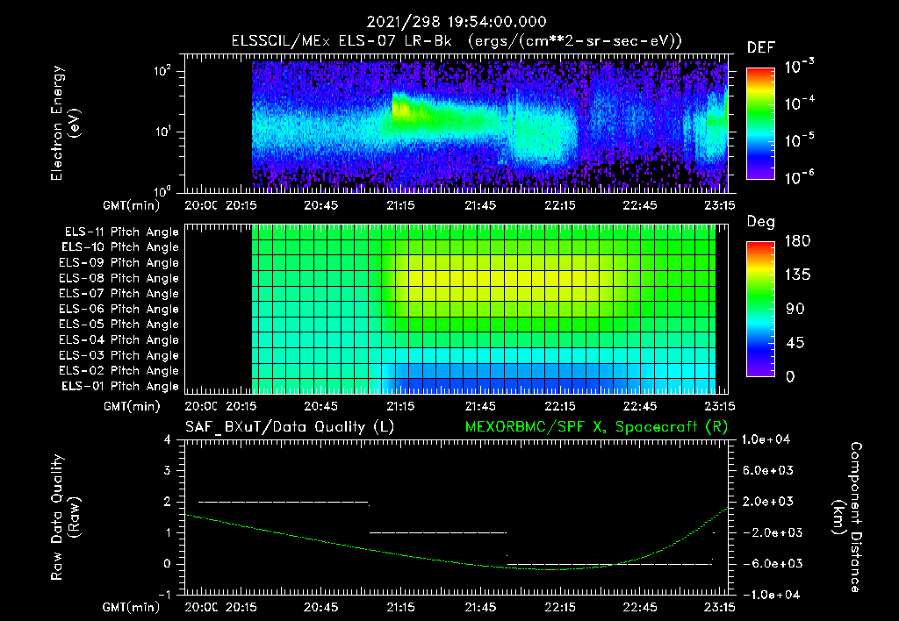
Task: Click the "0" label on Deg scale
Action: [x=790, y=376]
